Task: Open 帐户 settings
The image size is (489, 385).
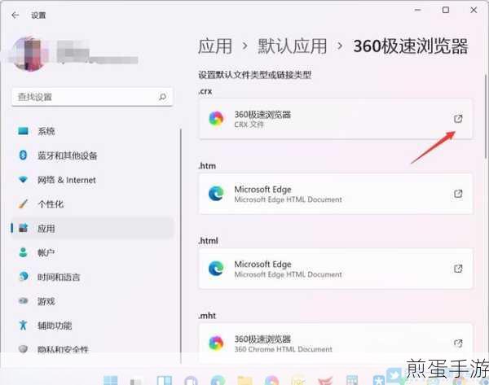Action: tap(92, 252)
